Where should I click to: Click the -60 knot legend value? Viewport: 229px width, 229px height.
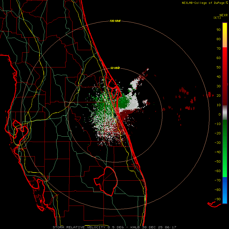pyautogui.click(x=218, y=171)
